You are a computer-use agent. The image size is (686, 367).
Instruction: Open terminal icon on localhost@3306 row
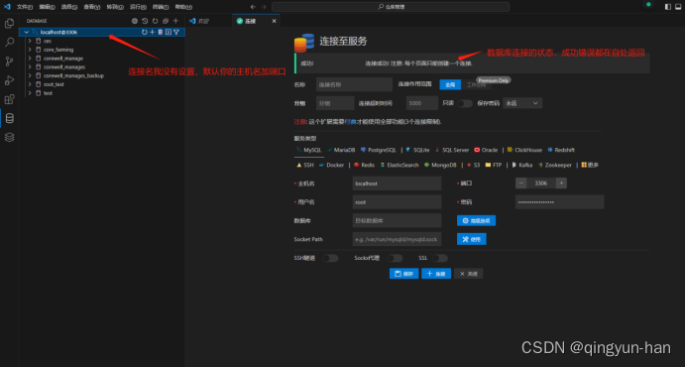pyautogui.click(x=169, y=32)
